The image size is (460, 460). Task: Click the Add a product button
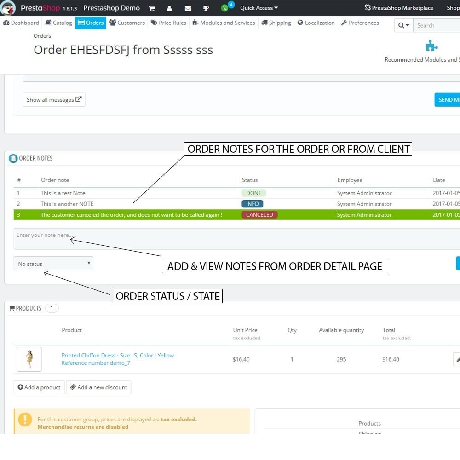(x=39, y=387)
